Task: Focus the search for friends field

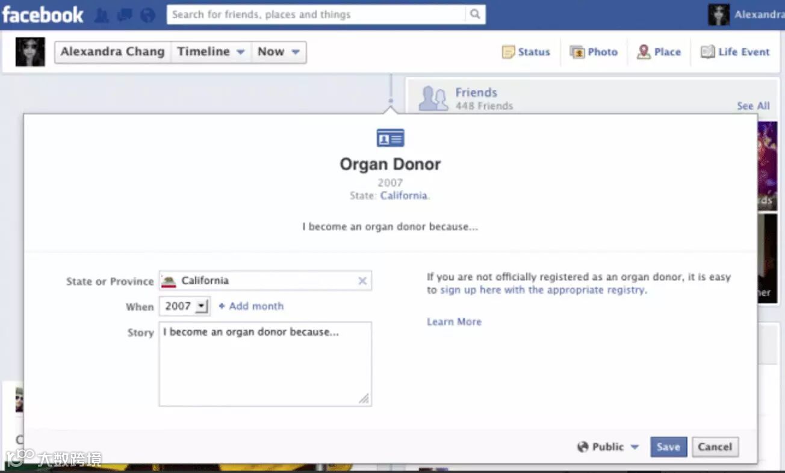Action: point(317,14)
